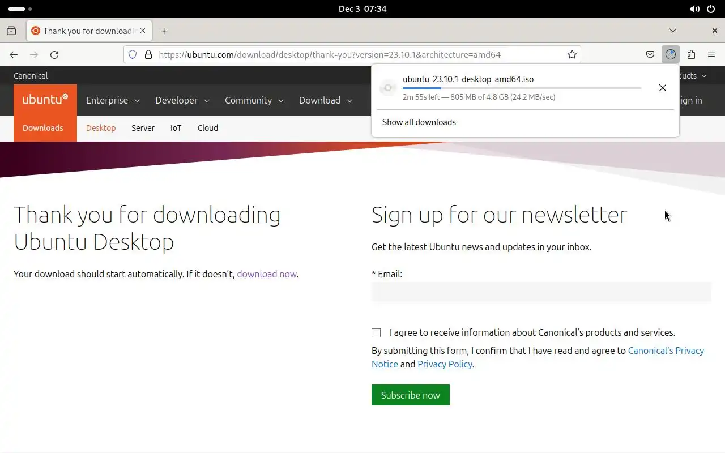Click the Firefox back arrow
The width and height of the screenshot is (725, 453).
(14, 55)
